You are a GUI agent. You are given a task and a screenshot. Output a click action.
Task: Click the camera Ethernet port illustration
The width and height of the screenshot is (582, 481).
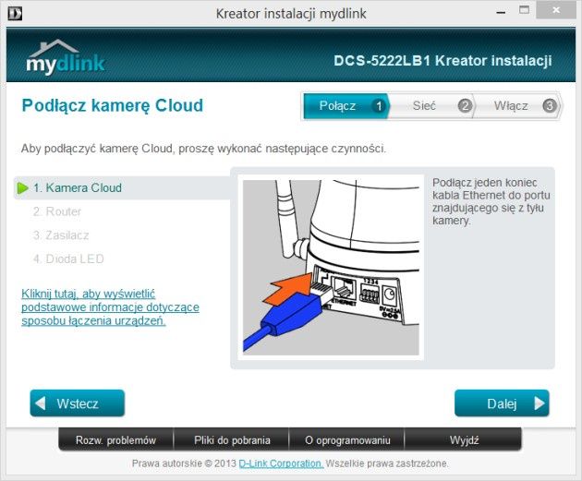[x=331, y=267]
